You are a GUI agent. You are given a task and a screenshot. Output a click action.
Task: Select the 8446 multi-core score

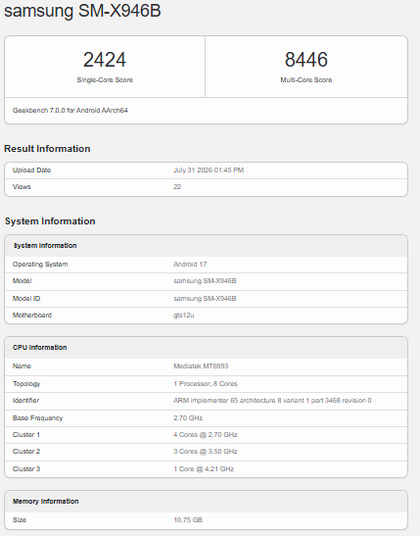(x=306, y=60)
